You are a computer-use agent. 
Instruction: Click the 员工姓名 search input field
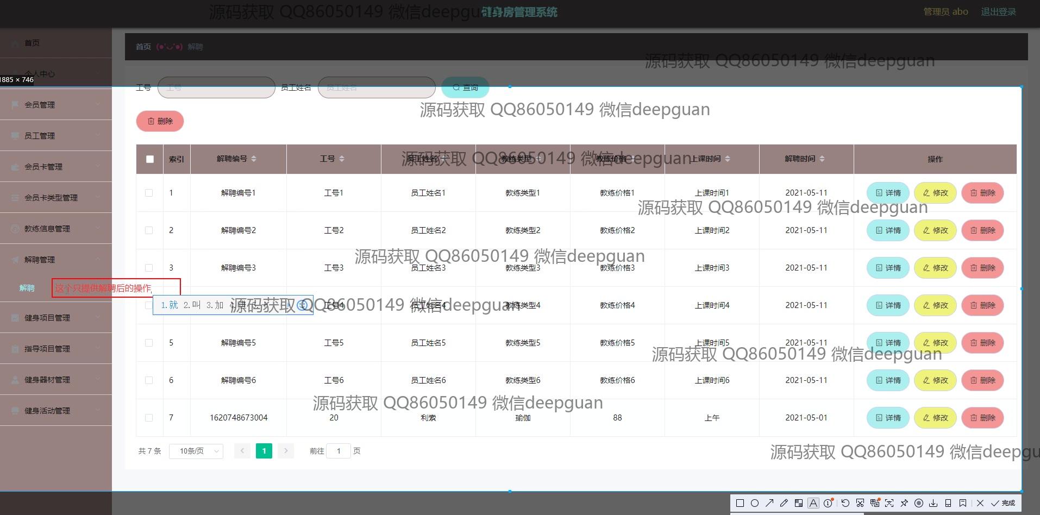(377, 87)
